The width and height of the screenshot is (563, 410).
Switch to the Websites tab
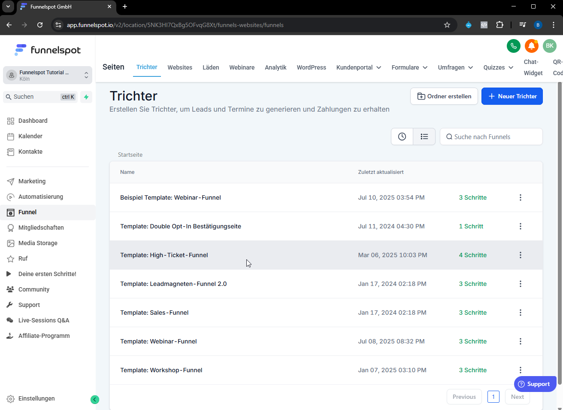180,67
